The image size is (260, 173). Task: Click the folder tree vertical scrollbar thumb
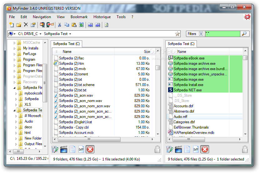pyautogui.click(x=45, y=83)
